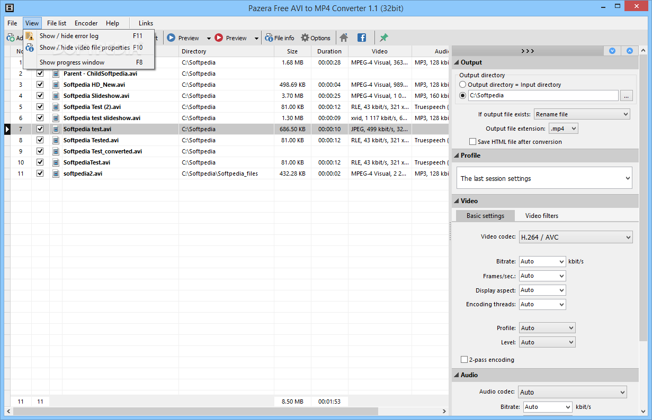Click the file icon for softpedia2.avi

(56, 174)
